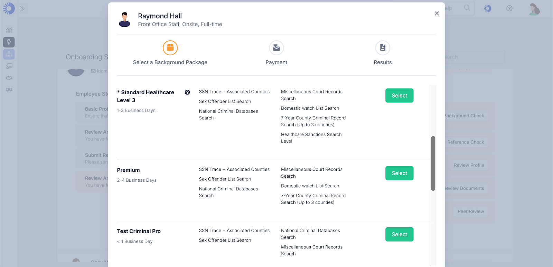Expand the sidebar with double chevron
The width and height of the screenshot is (553, 267).
click(x=22, y=9)
